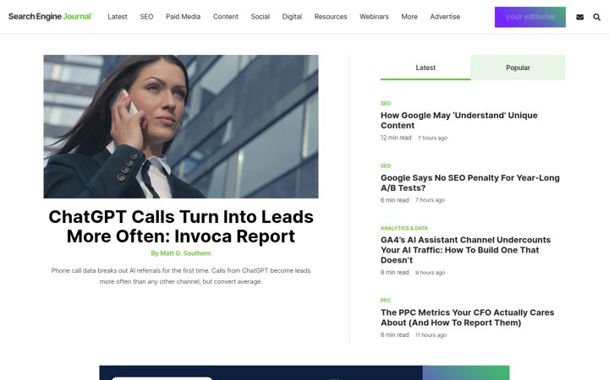Open 'Google Says No SEO Penalty' article
This screenshot has height=380, width=609.
pos(470,182)
